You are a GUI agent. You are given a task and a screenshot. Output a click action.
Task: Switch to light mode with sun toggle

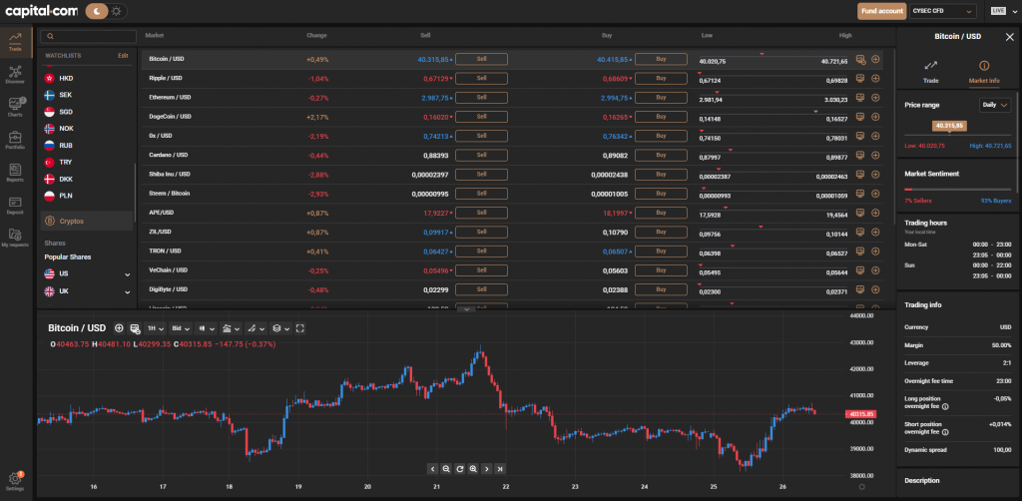[x=117, y=10]
